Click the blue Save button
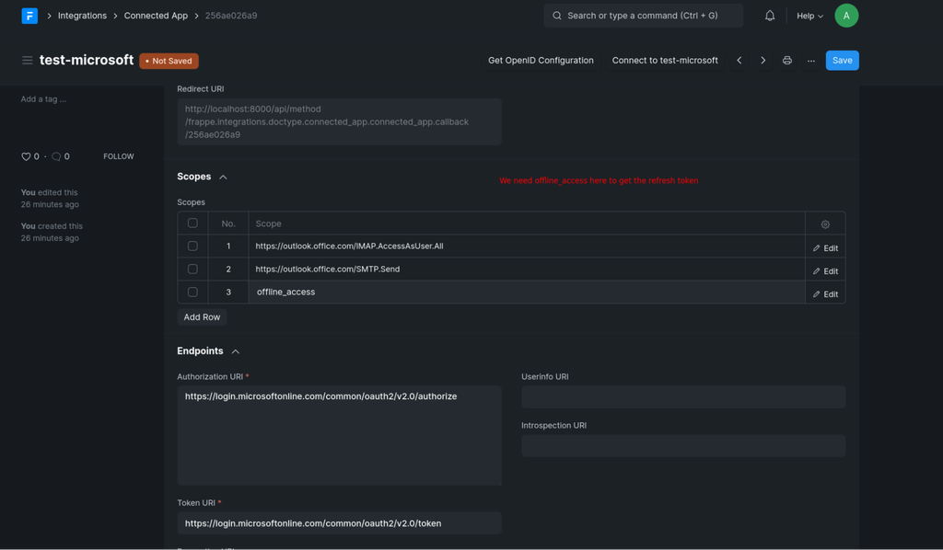 click(842, 60)
